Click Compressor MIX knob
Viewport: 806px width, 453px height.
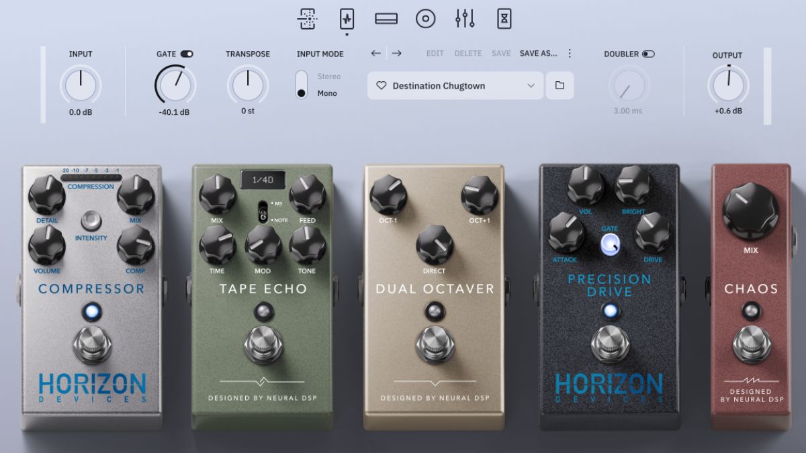136,195
